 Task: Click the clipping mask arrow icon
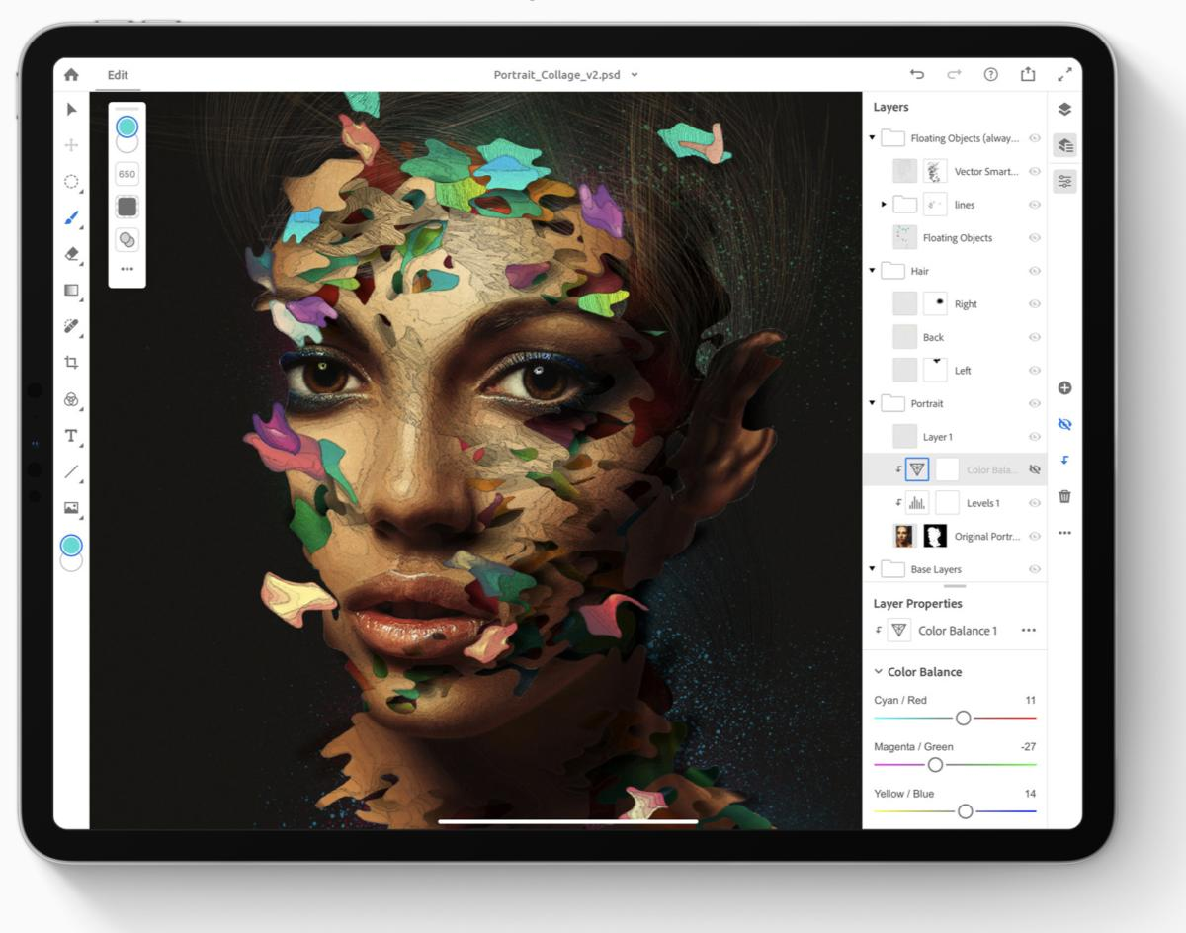1064,460
